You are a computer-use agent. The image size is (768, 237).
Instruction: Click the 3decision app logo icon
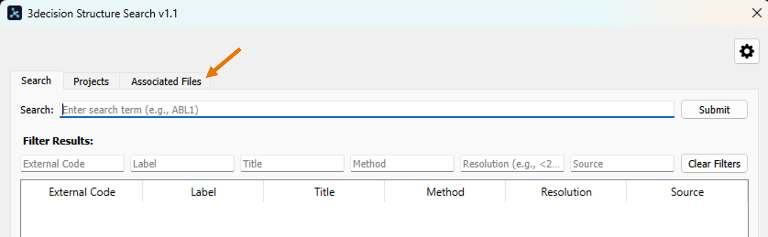15,13
